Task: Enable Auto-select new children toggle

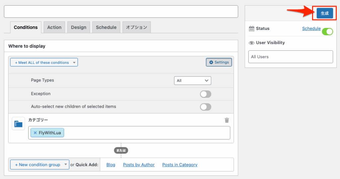Action: pyautogui.click(x=205, y=107)
